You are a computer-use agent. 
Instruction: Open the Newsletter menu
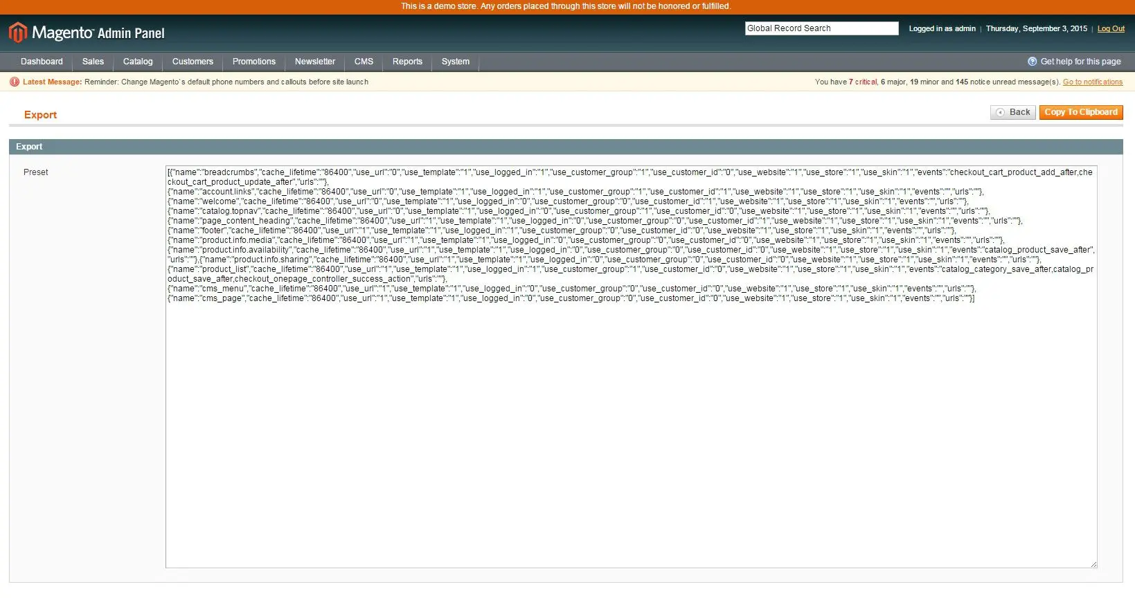(x=315, y=62)
